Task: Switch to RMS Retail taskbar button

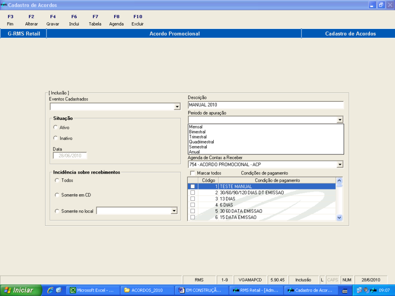Action: point(256,290)
